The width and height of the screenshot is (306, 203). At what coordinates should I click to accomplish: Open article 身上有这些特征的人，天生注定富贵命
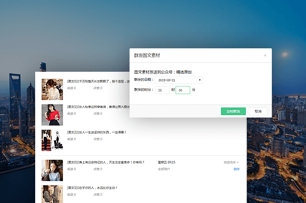[106, 162]
